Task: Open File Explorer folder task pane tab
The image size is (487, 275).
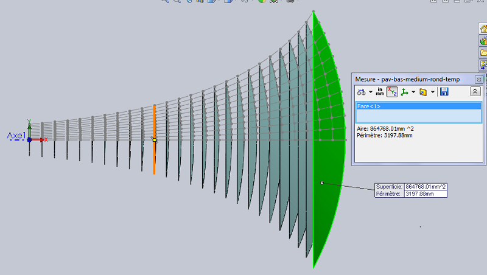Action: click(483, 53)
